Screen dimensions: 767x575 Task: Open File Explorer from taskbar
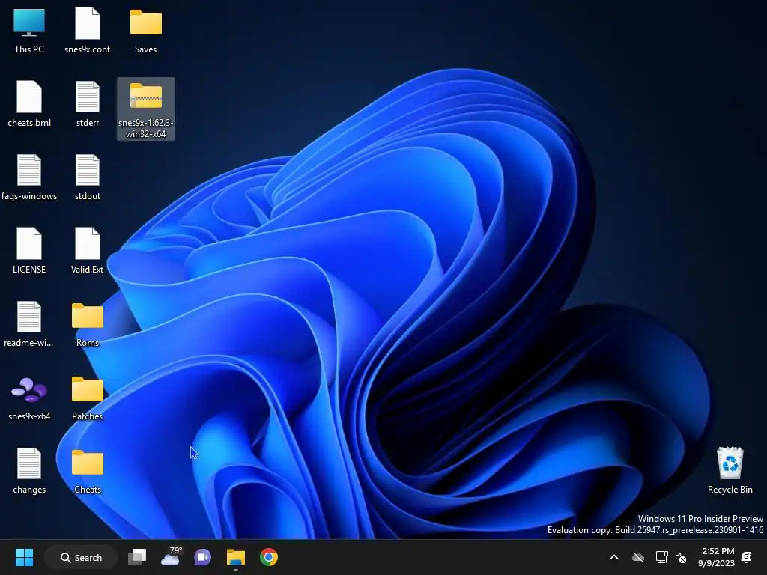coord(236,557)
